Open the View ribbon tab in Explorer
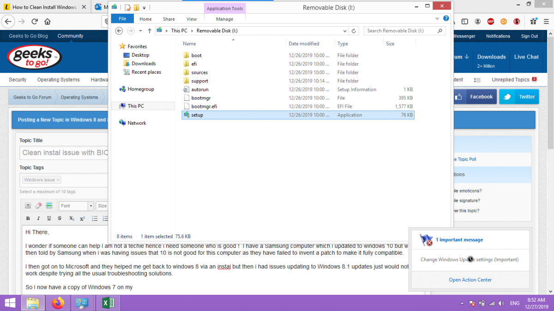The height and width of the screenshot is (311, 554). click(192, 19)
